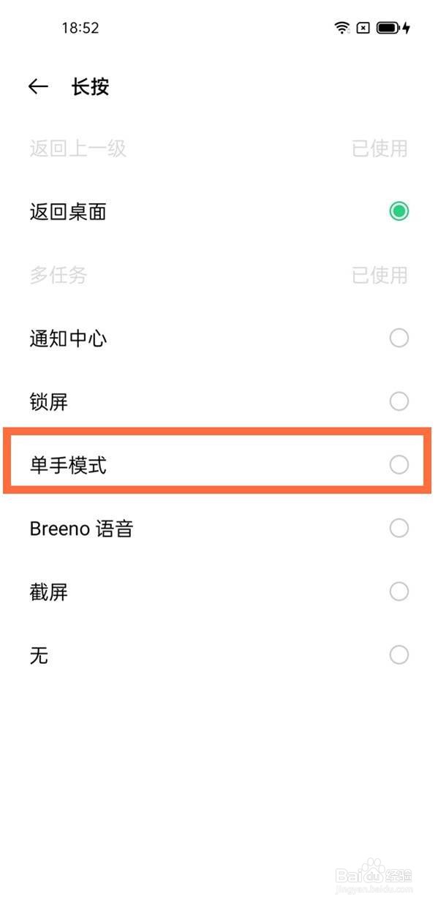Image resolution: width=438 pixels, height=905 pixels.
Task: Click the charging lightning icon
Action: (404, 27)
